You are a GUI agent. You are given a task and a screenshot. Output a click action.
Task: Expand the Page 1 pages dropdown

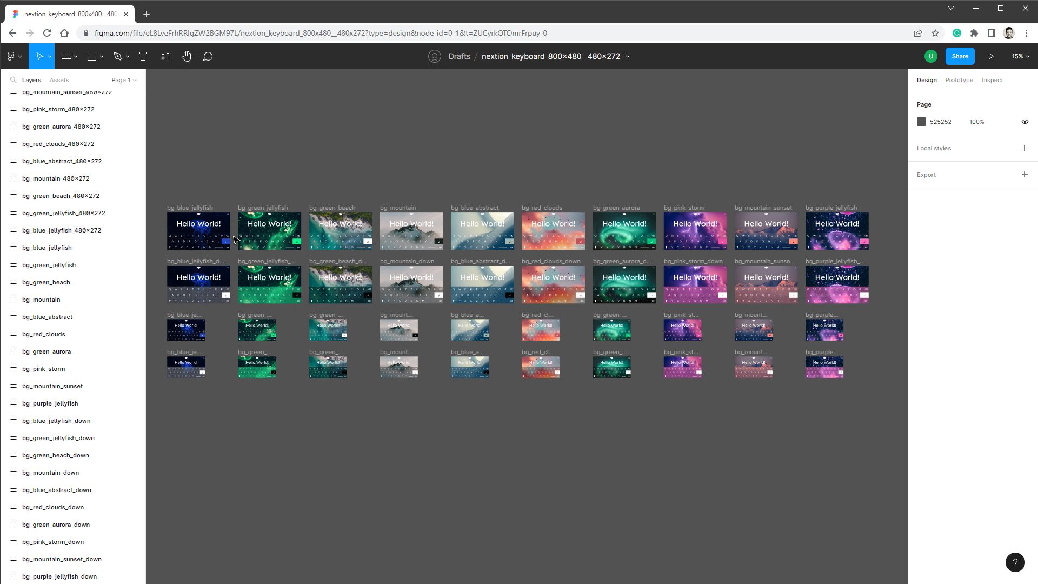click(x=124, y=80)
